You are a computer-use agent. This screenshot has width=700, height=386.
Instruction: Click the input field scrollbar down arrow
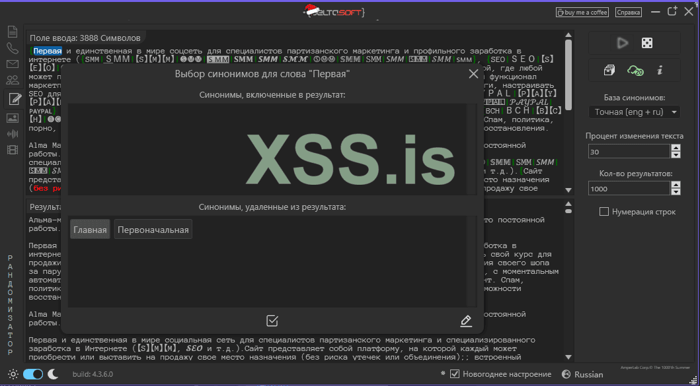(x=568, y=190)
